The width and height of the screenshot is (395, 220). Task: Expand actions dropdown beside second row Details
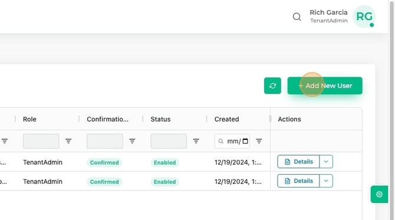[326, 181]
